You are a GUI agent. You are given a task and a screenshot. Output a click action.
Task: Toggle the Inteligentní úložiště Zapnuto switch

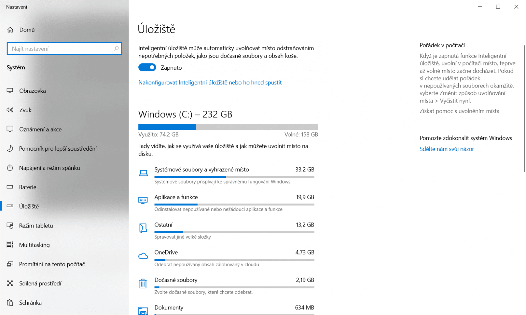(147, 67)
